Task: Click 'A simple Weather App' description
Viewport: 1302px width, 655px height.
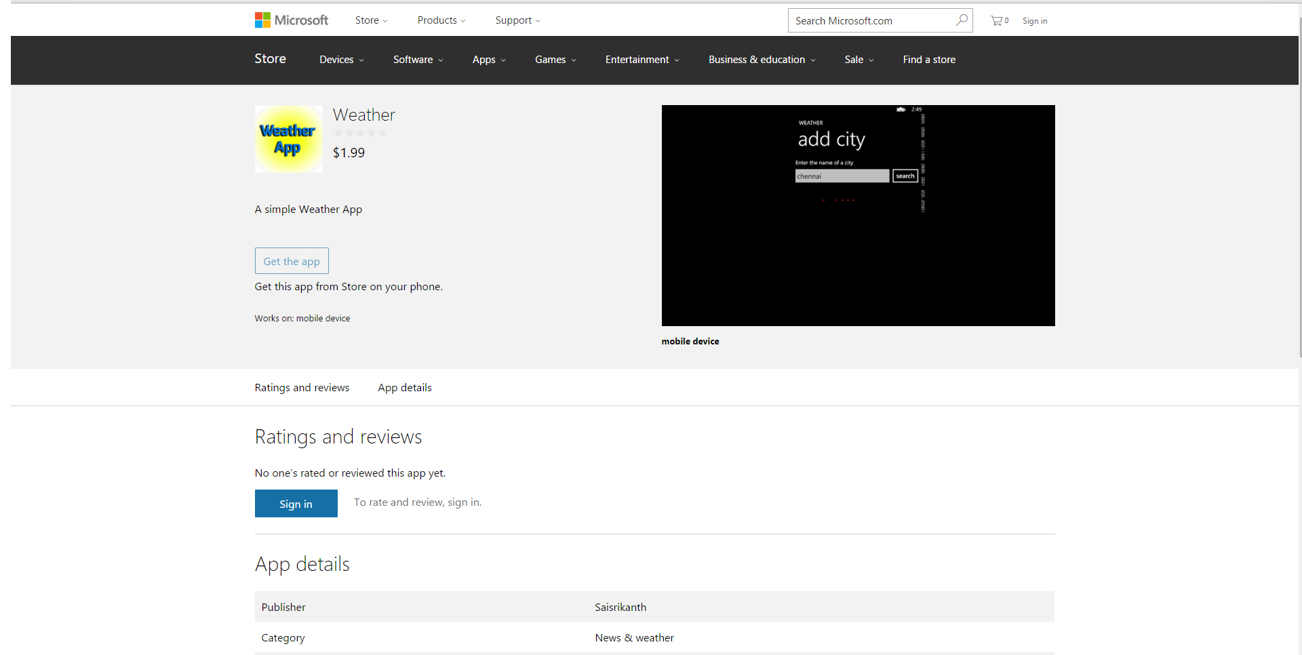Action: 309,210
